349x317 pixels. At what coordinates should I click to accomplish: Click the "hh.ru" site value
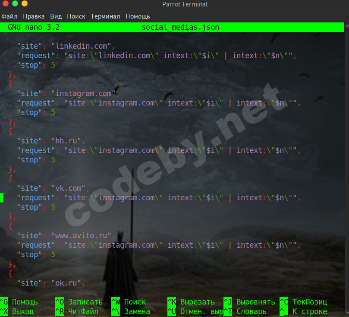[x=66, y=141]
